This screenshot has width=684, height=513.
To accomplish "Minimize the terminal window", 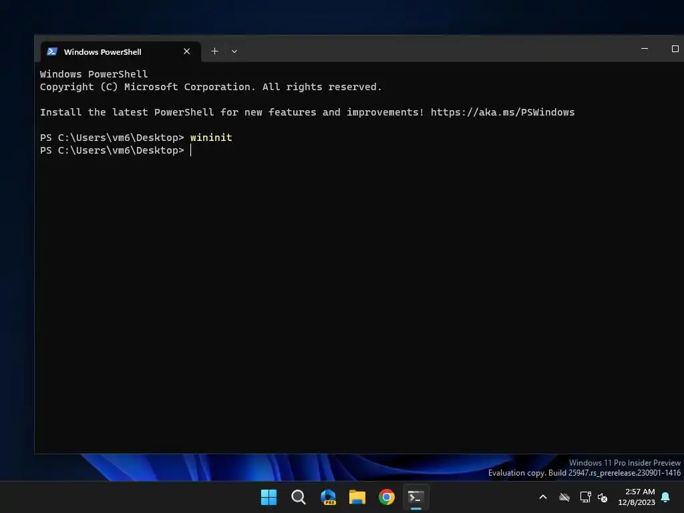I will click(x=645, y=49).
